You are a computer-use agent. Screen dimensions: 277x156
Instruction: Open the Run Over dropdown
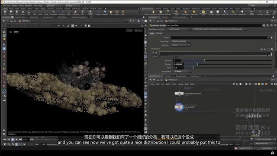[x=180, y=45]
